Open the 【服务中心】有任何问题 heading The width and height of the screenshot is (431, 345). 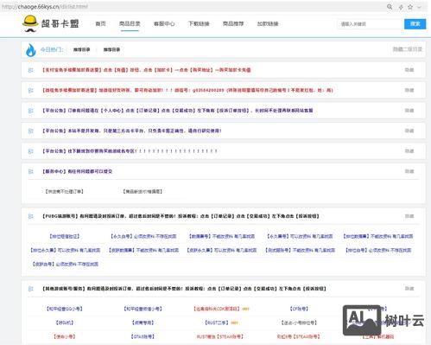tap(77, 171)
